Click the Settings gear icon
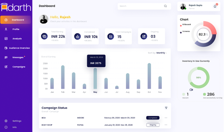The height and width of the screenshot is (132, 224). [x=6, y=121]
